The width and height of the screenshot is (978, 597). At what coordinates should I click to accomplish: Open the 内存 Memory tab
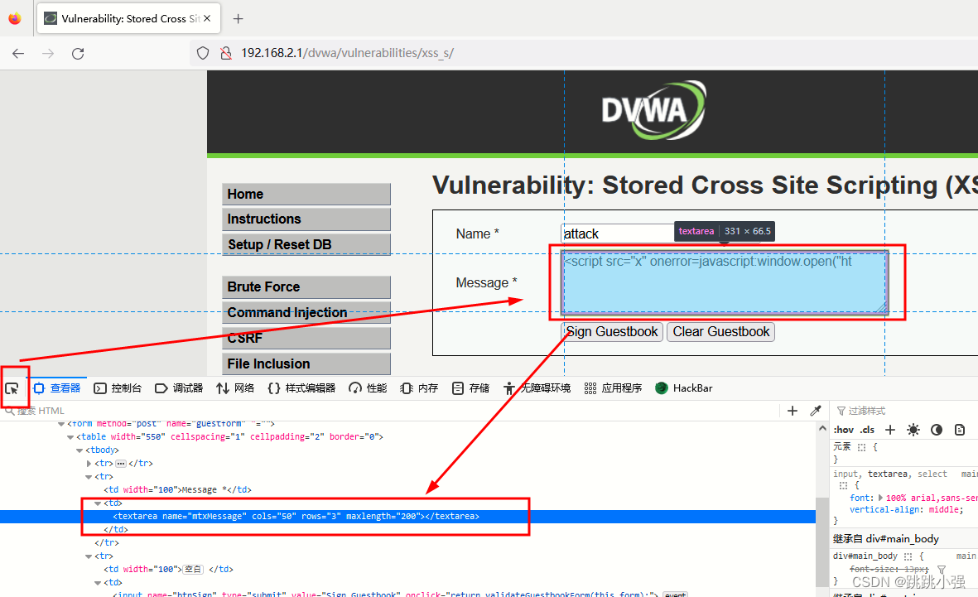click(x=419, y=388)
